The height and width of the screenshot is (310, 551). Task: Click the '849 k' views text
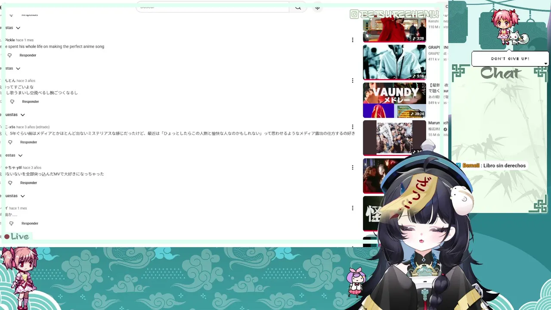(x=434, y=103)
